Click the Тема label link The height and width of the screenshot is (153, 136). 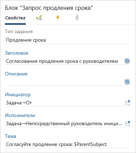coord(11,136)
